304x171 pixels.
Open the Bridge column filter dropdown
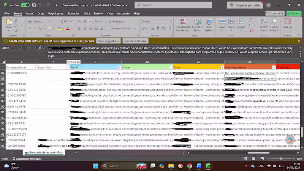171,67
